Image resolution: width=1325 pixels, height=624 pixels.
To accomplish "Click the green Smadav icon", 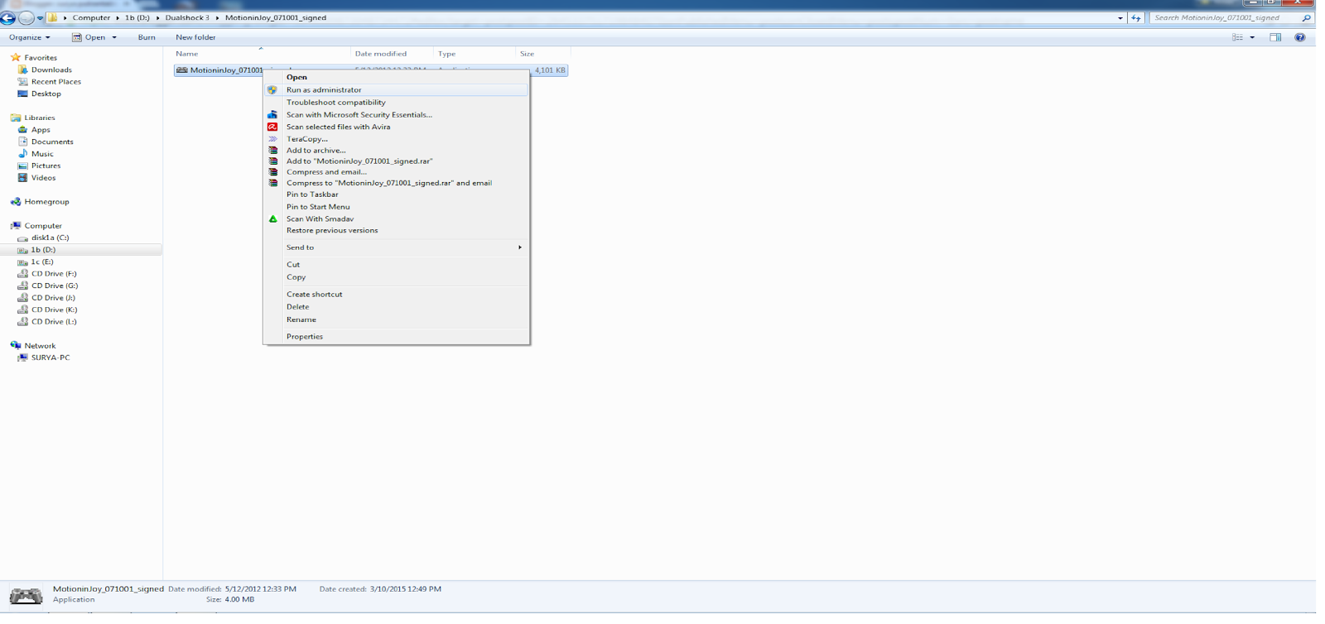I will (x=272, y=219).
